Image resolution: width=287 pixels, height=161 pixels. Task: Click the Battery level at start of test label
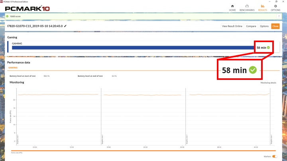coord(22,76)
